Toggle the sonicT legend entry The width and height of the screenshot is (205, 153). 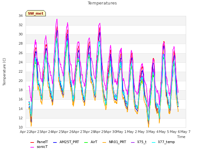pos(39,147)
